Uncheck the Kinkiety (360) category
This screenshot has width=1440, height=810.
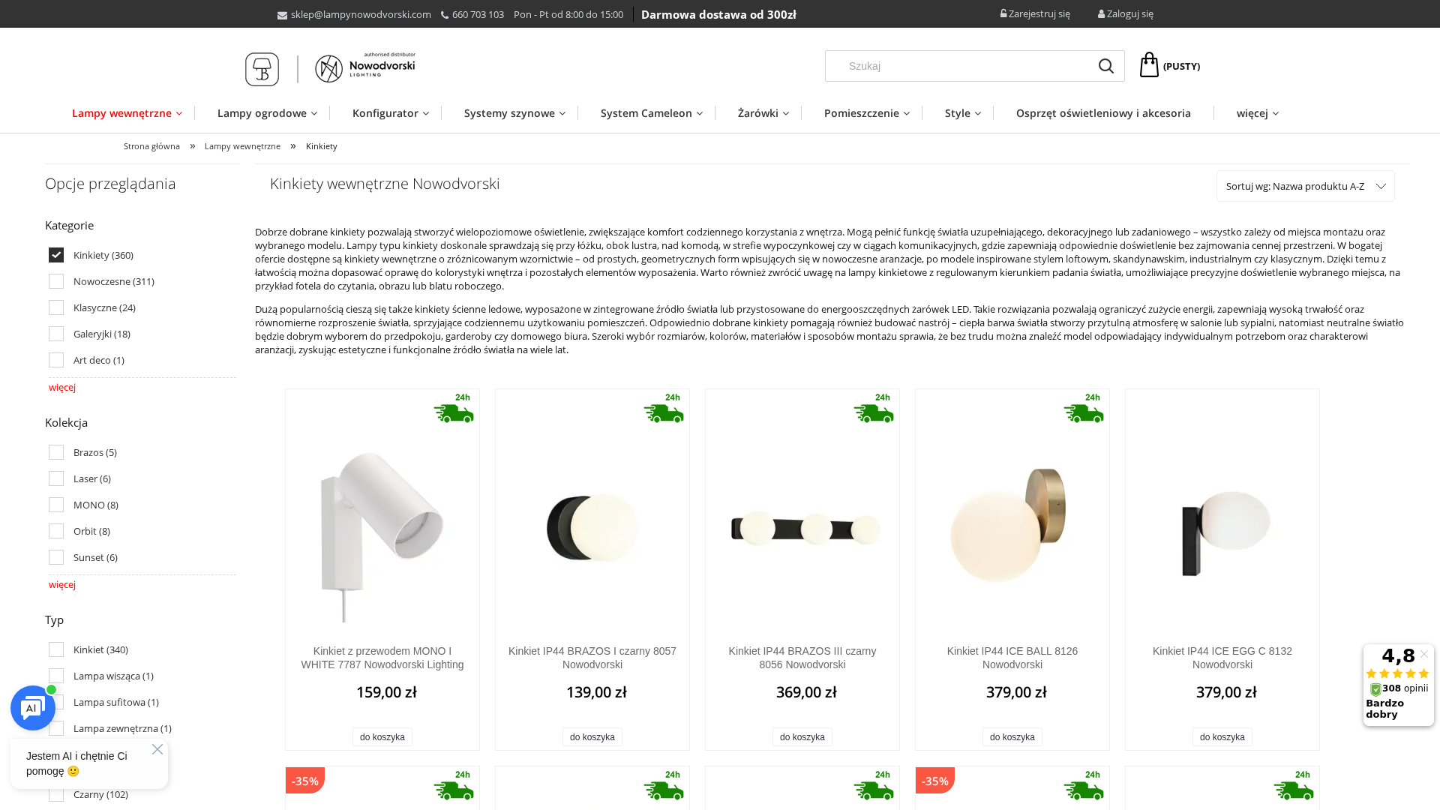(56, 255)
